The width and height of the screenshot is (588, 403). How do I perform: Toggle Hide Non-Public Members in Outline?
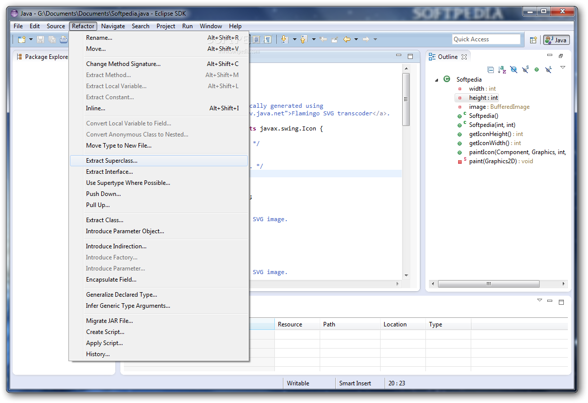tap(537, 70)
